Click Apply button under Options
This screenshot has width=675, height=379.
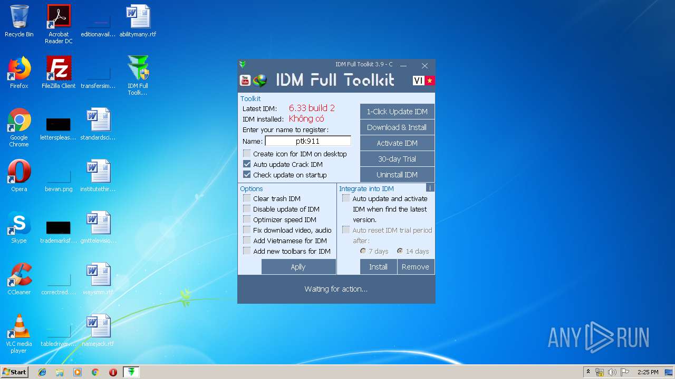tap(298, 267)
